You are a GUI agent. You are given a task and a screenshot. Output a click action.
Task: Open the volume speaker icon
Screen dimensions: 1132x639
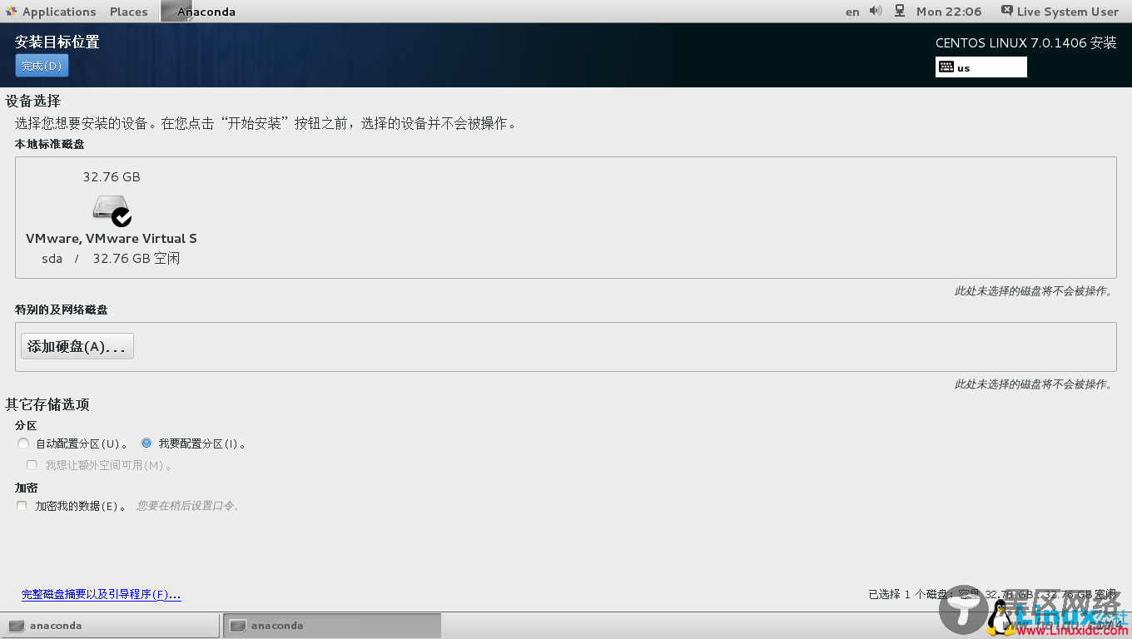(x=876, y=11)
